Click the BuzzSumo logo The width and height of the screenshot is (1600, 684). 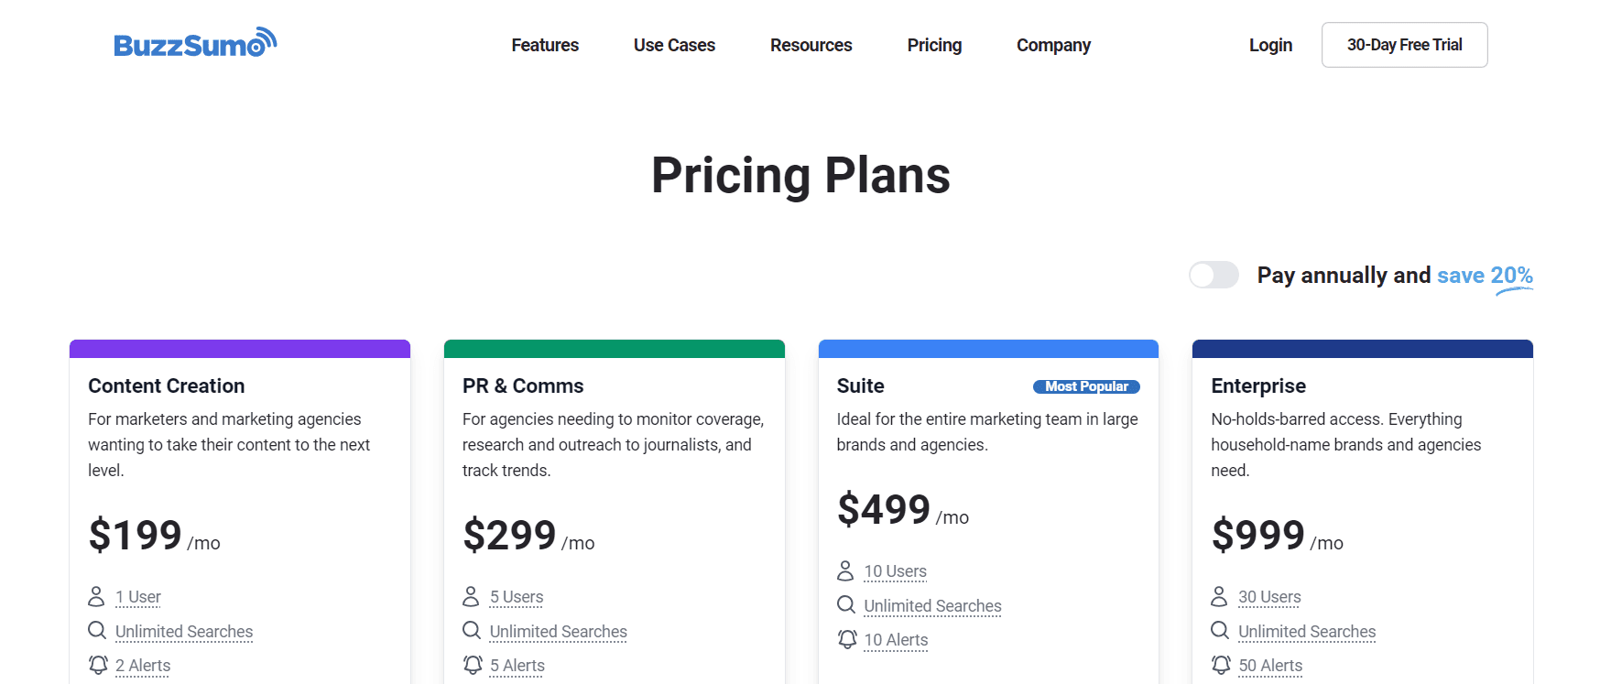tap(194, 44)
